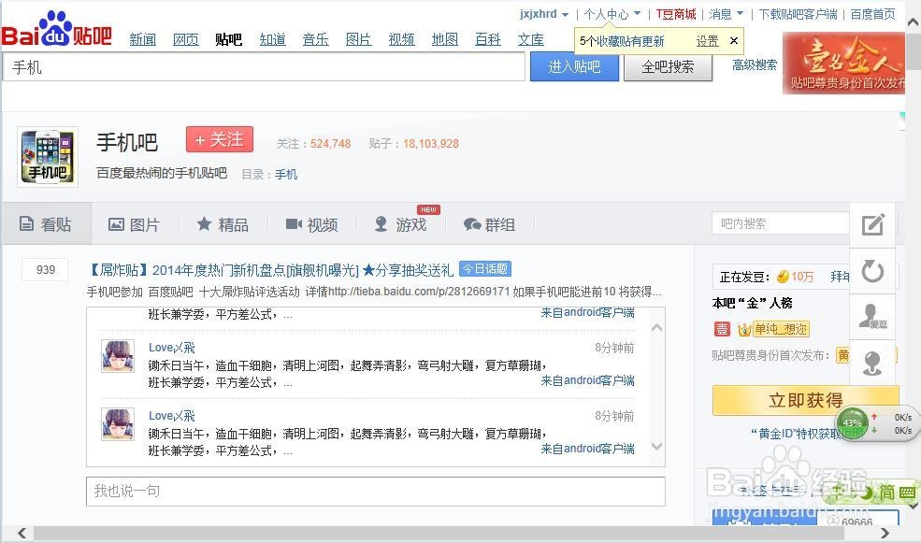Viewport: 921px width, 543px height.
Task: Click the pin-shaped icon in the right sidebar
Action: [872, 363]
